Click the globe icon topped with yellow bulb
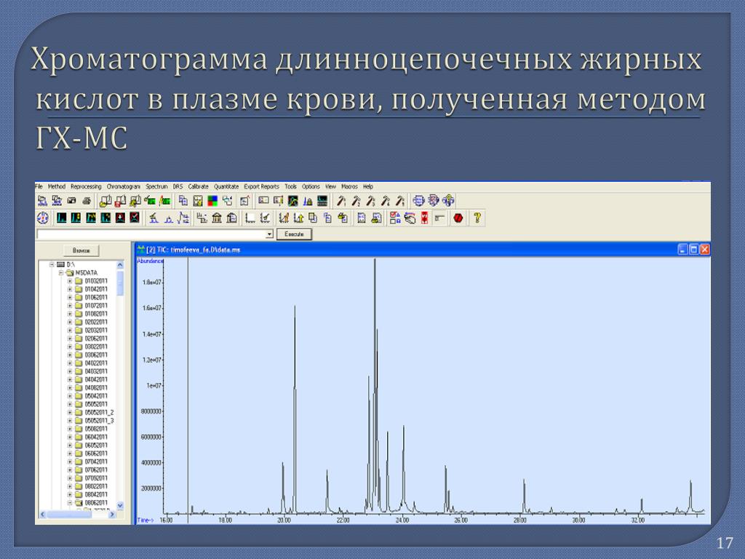This screenshot has height=559, width=745. [x=448, y=201]
